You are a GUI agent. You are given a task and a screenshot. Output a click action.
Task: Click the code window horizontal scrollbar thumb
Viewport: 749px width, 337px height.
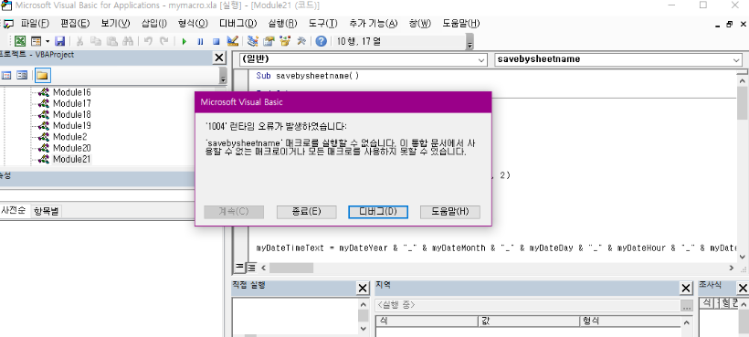(x=291, y=268)
